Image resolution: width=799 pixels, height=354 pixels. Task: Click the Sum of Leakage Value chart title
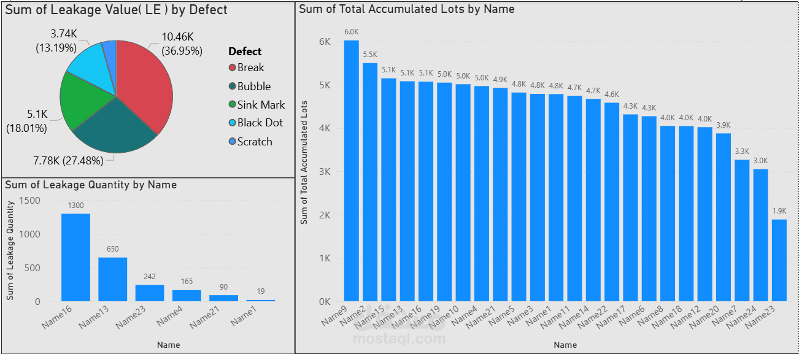click(x=117, y=10)
